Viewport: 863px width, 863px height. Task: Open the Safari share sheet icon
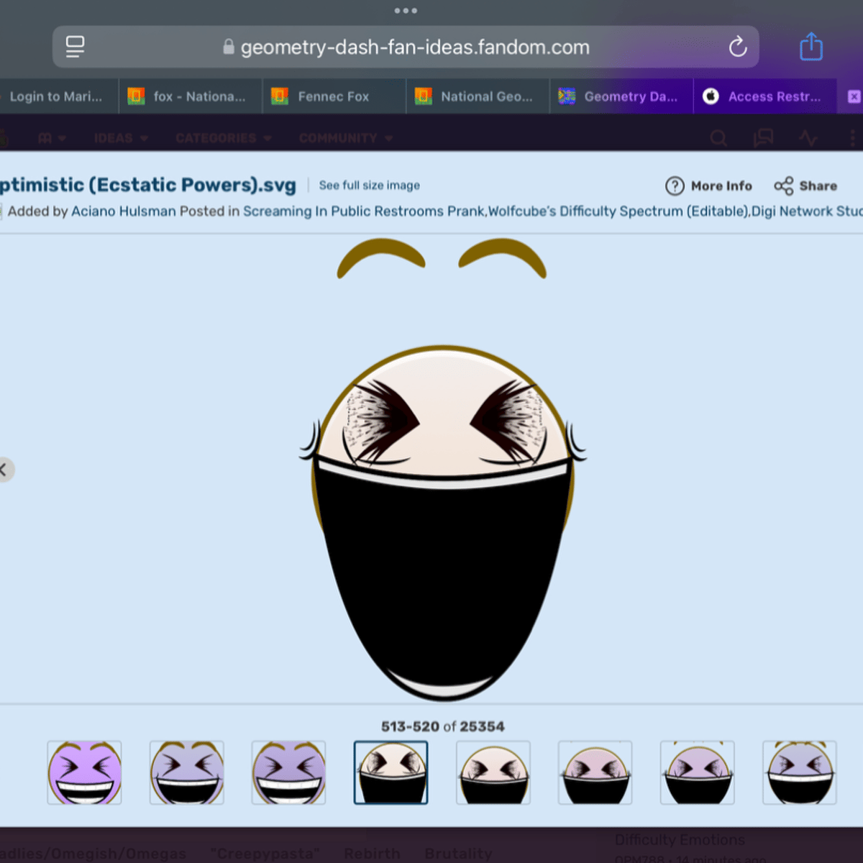tap(811, 47)
